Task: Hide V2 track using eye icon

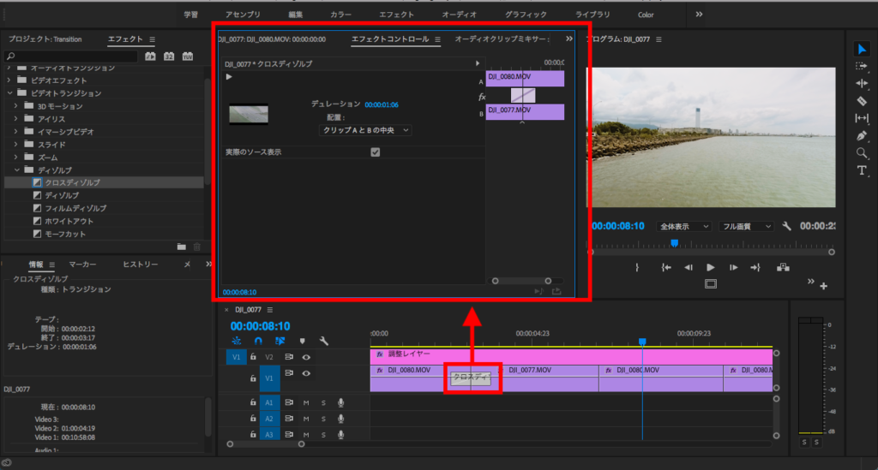Action: pos(306,357)
